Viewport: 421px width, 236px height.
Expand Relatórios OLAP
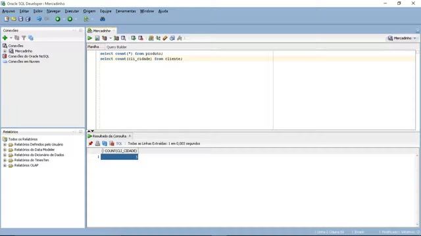[5, 165]
